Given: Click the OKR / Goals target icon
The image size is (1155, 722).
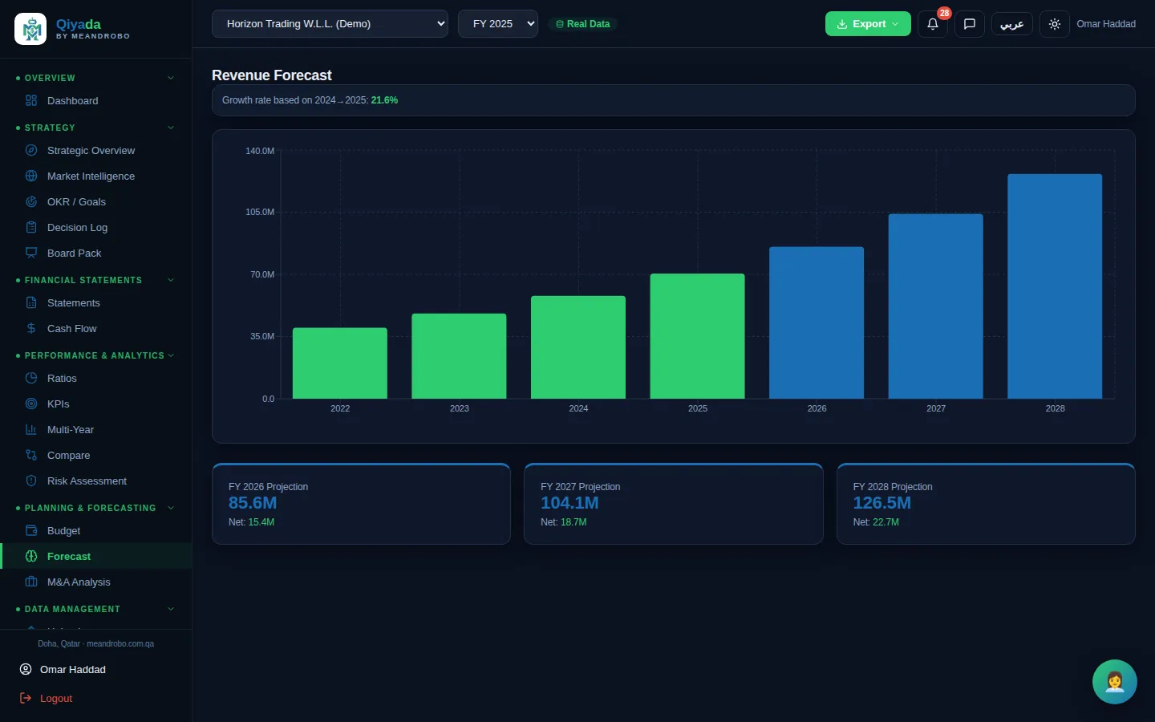Looking at the screenshot, I should [x=31, y=201].
